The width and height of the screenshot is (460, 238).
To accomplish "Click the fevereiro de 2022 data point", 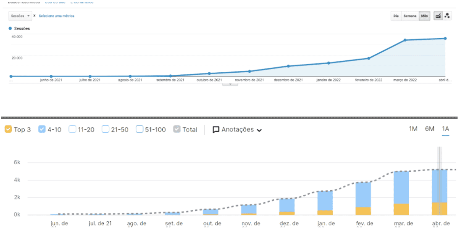I will coord(369,58).
